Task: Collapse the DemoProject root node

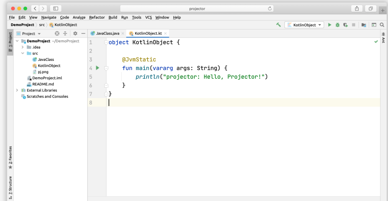Action: click(17, 41)
